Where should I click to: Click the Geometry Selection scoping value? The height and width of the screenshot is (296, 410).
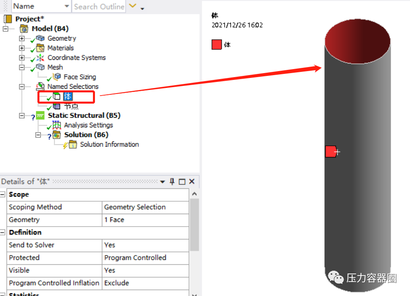point(145,207)
